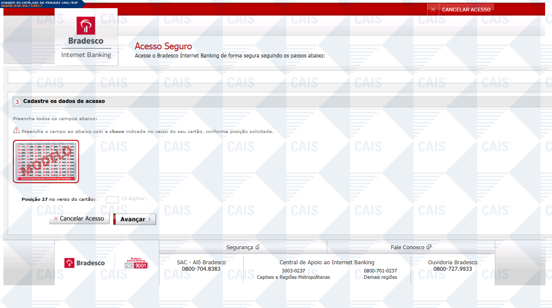Click external link icon next to Segurança

point(258,247)
